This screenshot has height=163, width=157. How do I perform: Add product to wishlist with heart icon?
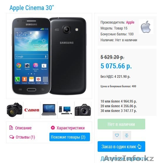click(117, 135)
